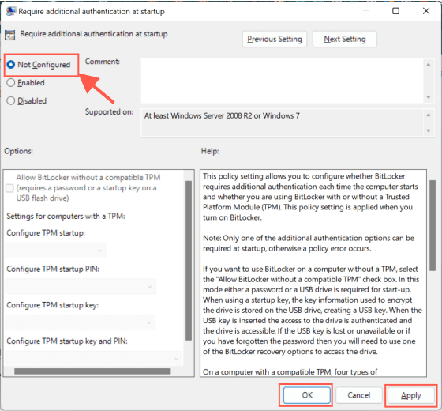This screenshot has height=411, width=442.
Task: Go to Previous Setting
Action: [275, 39]
